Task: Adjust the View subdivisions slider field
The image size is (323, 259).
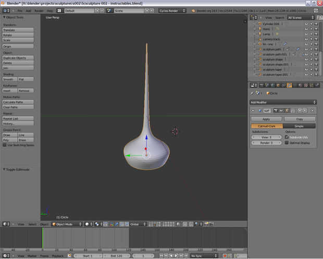Action: tap(266, 137)
